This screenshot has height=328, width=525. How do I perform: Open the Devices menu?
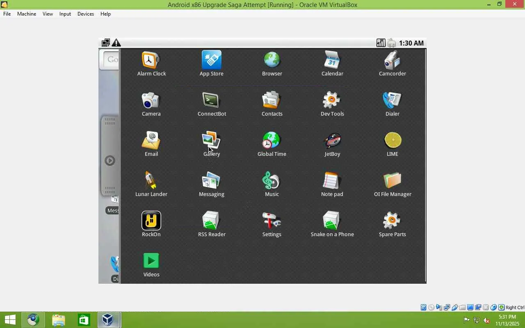tap(86, 14)
